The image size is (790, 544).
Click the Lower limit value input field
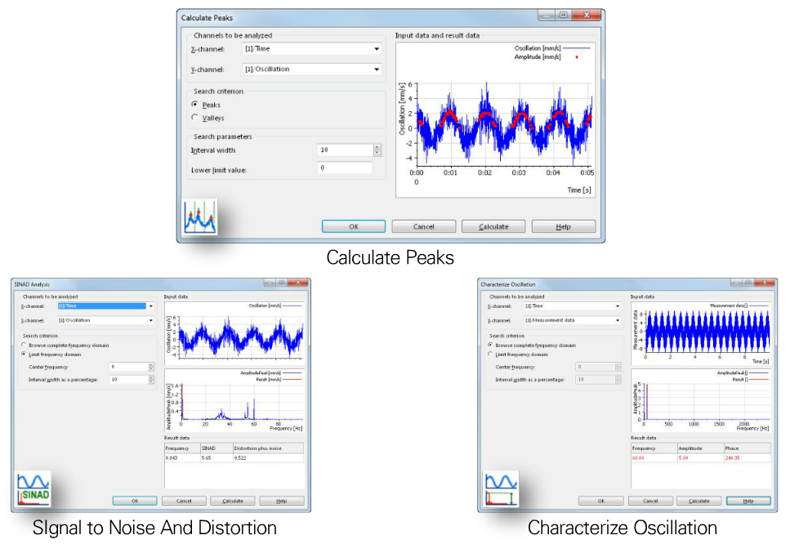345,168
